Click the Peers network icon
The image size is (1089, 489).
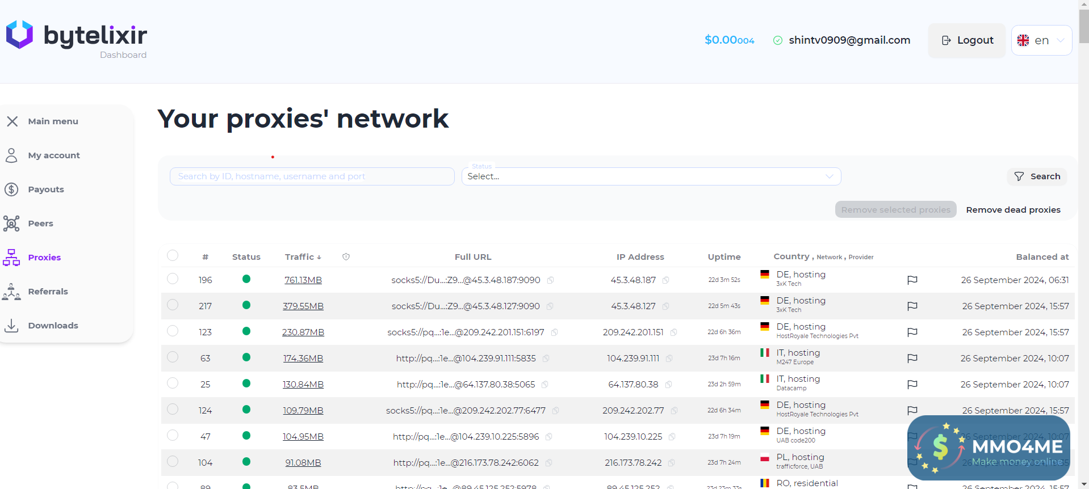tap(11, 224)
